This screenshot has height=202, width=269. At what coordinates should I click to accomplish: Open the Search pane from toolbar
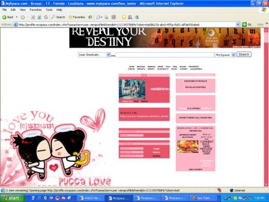point(58,17)
